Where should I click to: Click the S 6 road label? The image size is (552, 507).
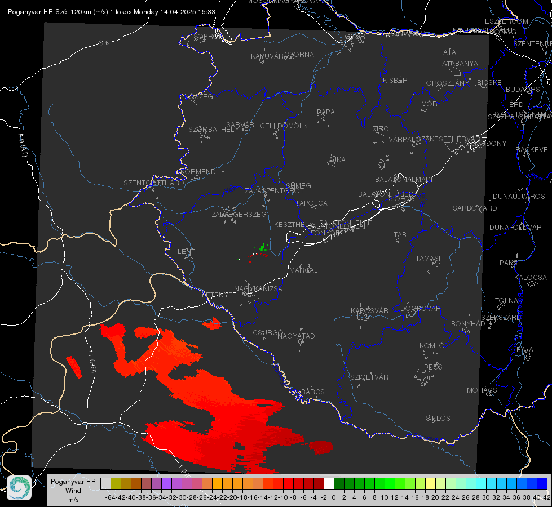(x=104, y=43)
